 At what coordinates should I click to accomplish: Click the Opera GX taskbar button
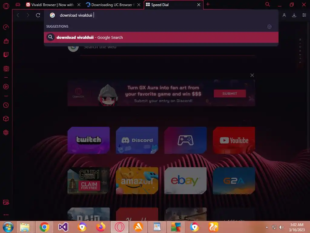[120, 227]
